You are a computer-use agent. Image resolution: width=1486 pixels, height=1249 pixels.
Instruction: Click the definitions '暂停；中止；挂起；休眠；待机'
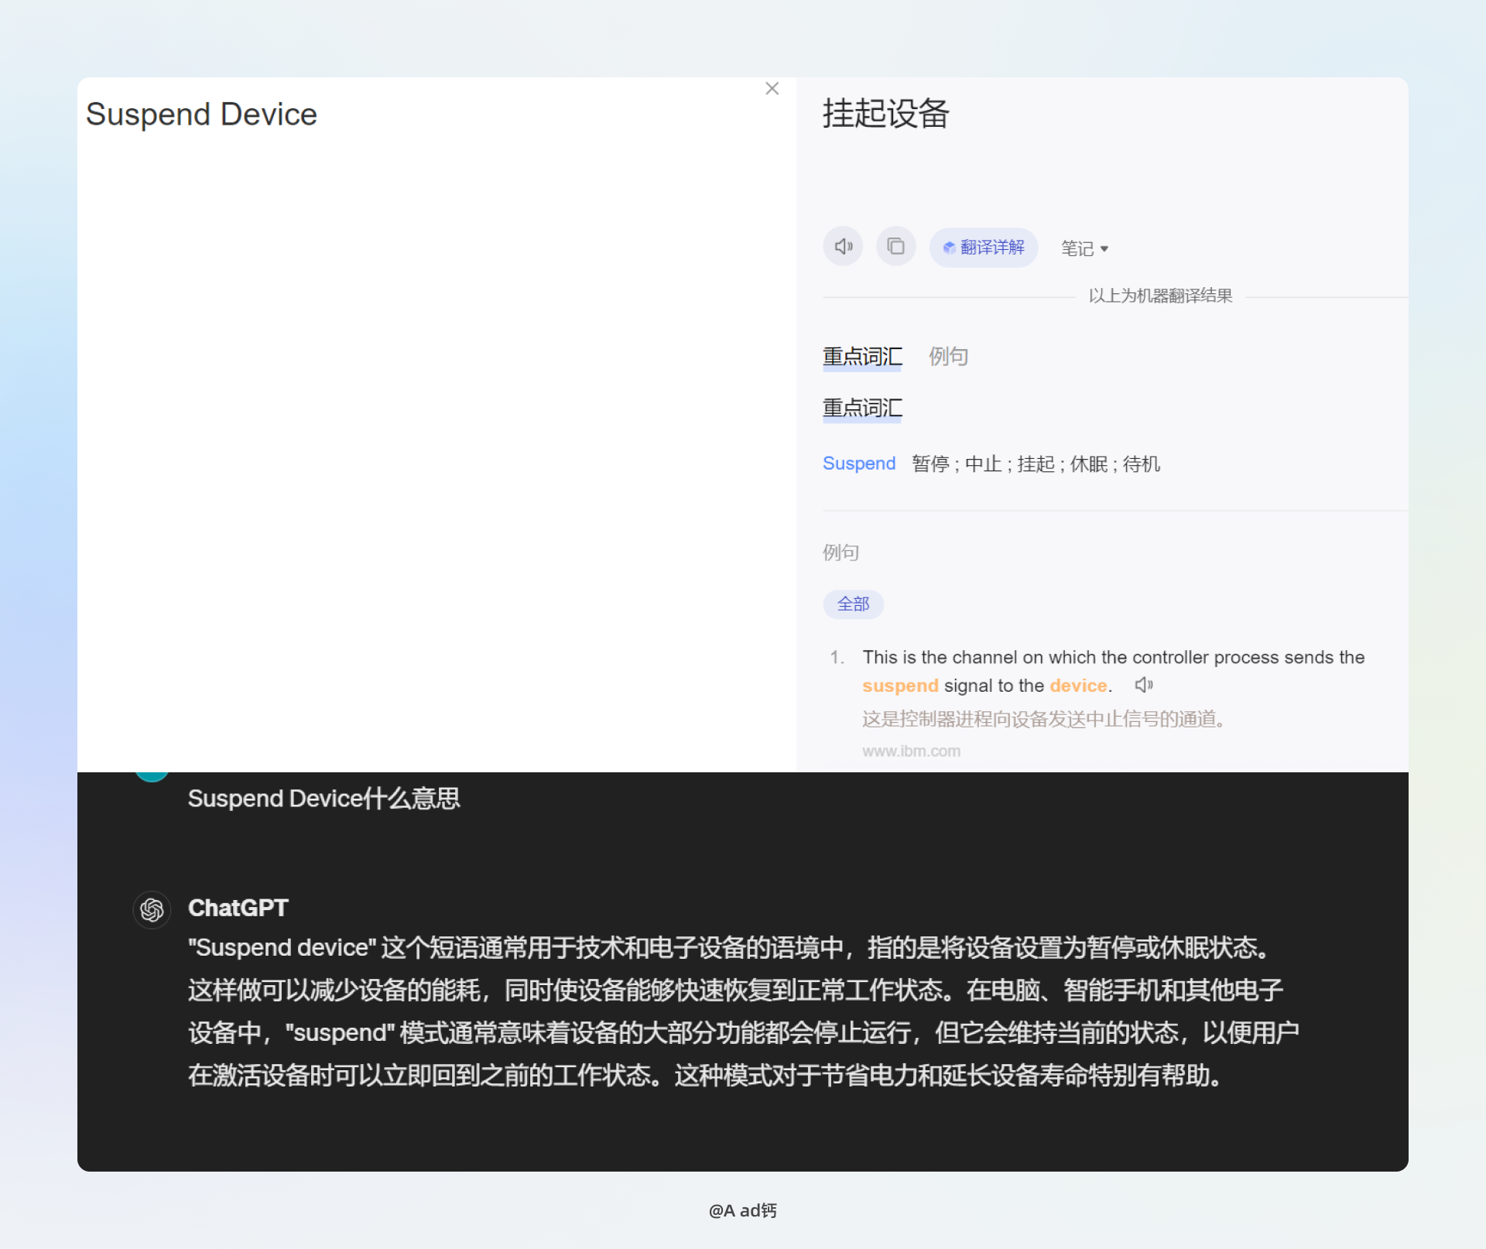pyautogui.click(x=1036, y=464)
